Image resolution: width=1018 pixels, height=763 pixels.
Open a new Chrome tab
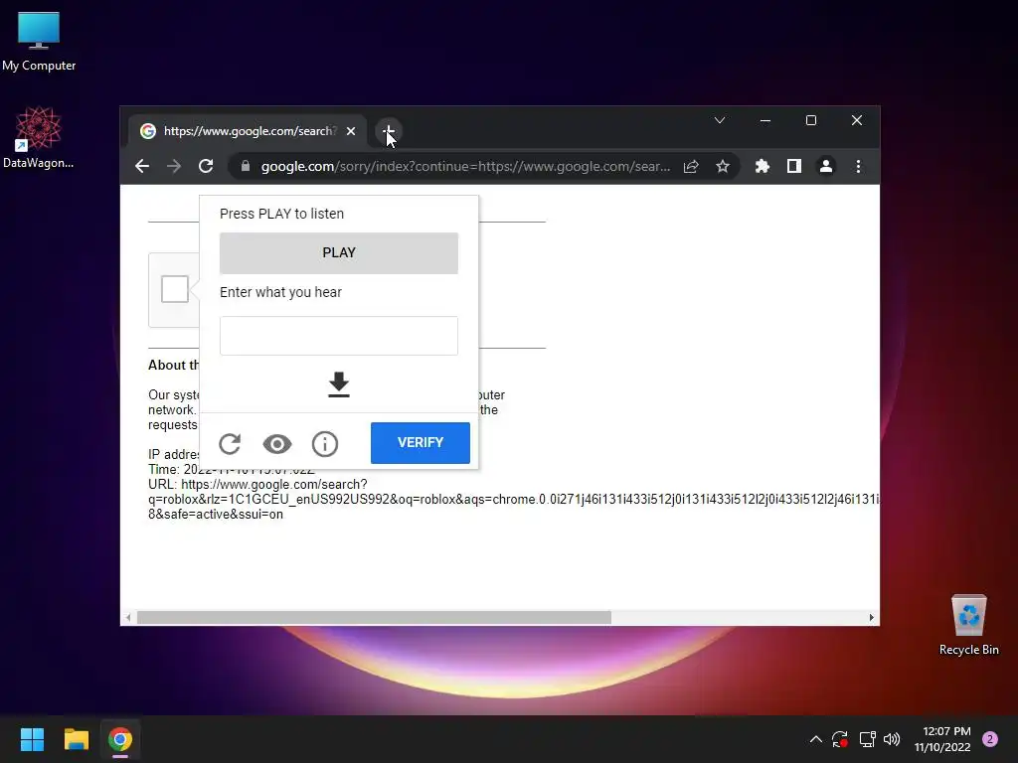(x=389, y=131)
